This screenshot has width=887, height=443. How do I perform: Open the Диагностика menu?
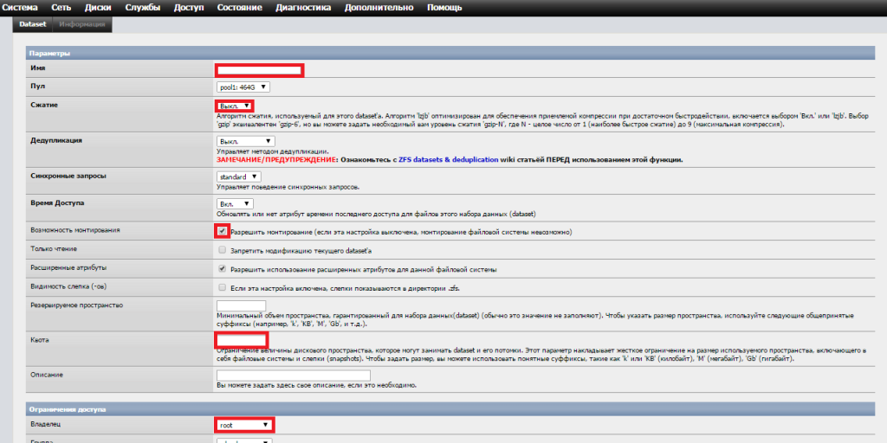click(302, 8)
